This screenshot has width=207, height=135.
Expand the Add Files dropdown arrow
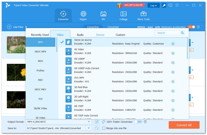pos(26,27)
